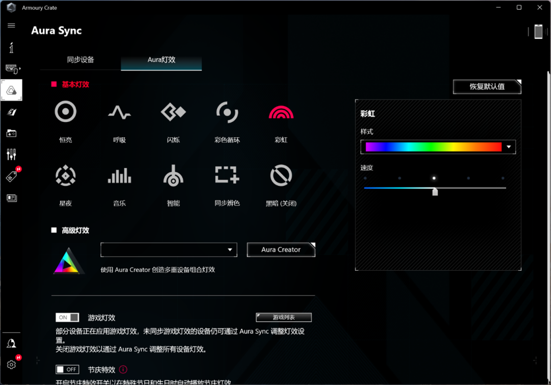Select the 彩色循环 color cycle icon
The height and width of the screenshot is (385, 551).
227,112
